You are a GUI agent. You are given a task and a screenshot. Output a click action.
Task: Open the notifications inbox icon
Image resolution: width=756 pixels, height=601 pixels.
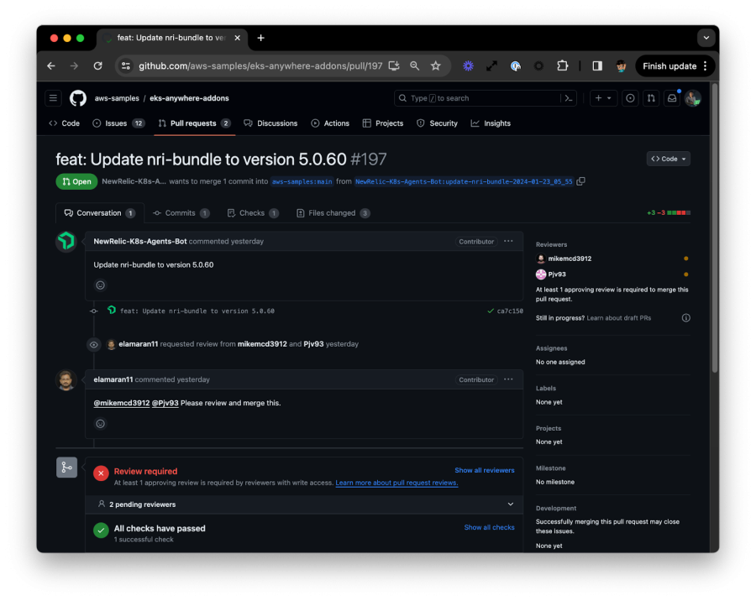(x=672, y=98)
